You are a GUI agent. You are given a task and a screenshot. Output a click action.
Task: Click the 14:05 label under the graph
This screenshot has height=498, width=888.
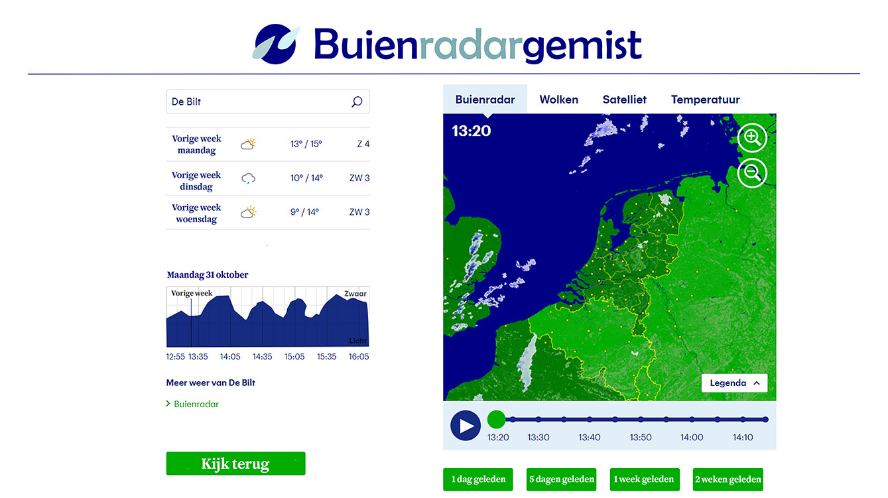click(x=230, y=357)
